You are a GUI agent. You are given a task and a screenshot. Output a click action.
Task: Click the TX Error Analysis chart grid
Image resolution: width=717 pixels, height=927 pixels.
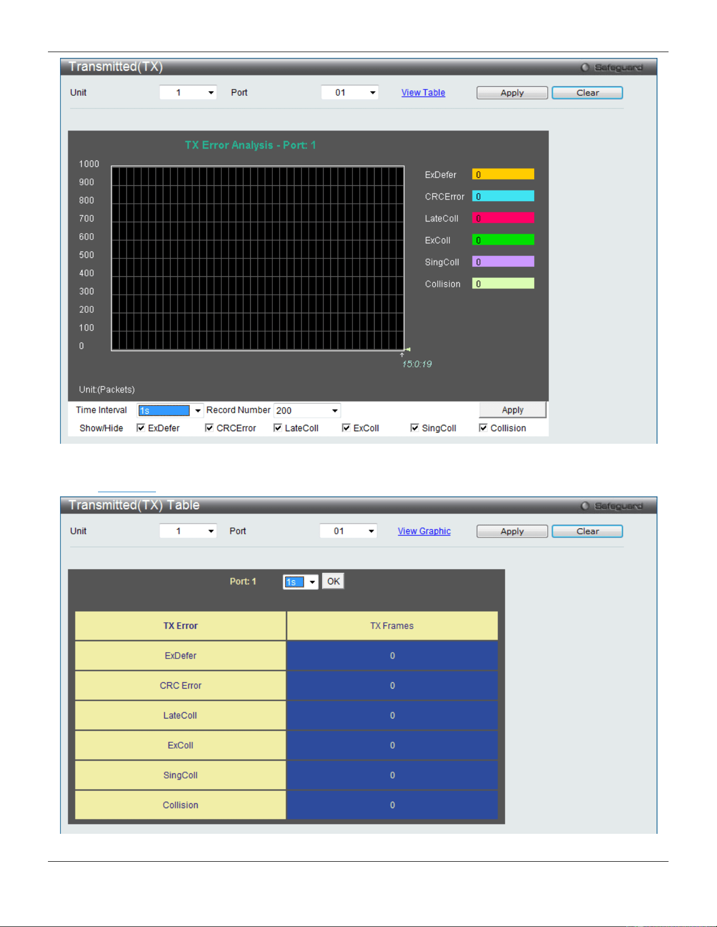pos(258,258)
